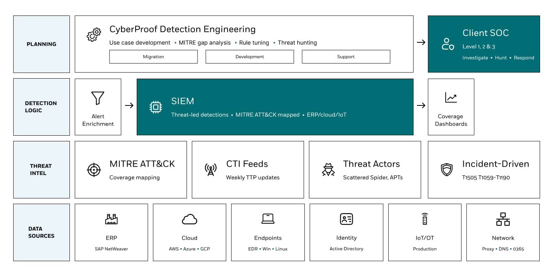The image size is (551, 274).
Task: Click 'Weekly TTP updates' text
Action: point(253,178)
